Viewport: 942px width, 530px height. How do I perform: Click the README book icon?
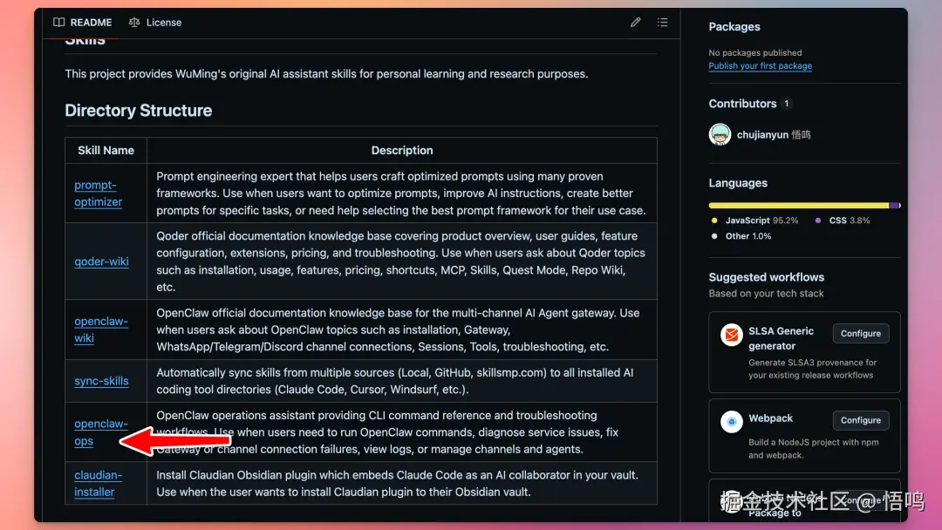[59, 22]
